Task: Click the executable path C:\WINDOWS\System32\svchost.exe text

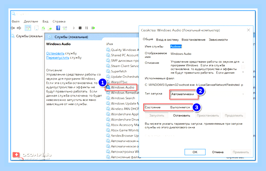Action: point(194,85)
